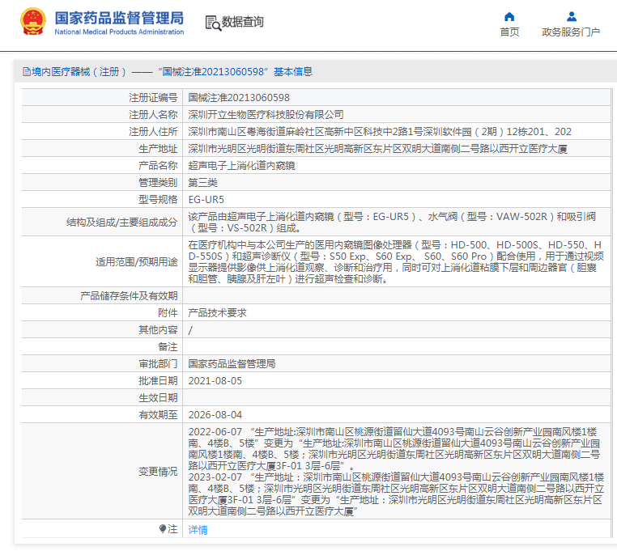617x551 pixels.
Task: Click the 注册人住所 label cell
Action: click(x=153, y=131)
